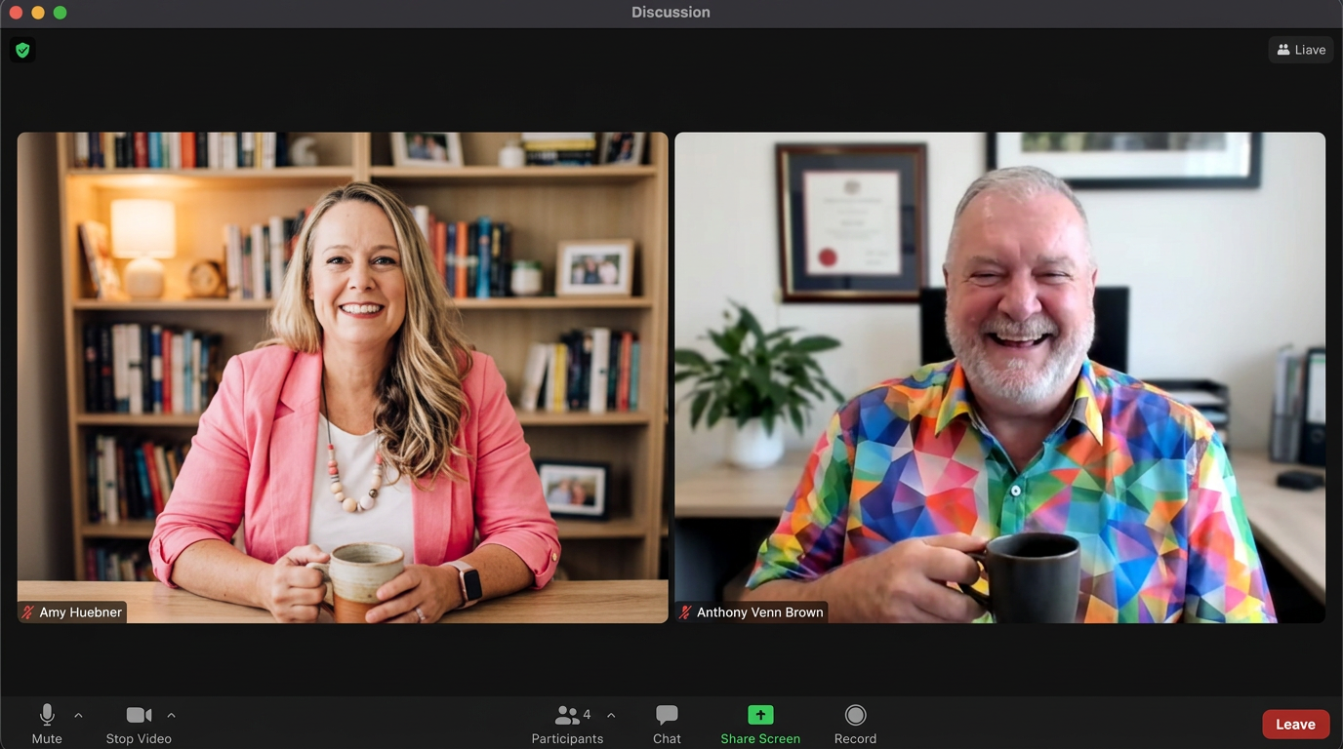Image resolution: width=1343 pixels, height=749 pixels.
Task: Open the Participants panel
Action: click(567, 724)
